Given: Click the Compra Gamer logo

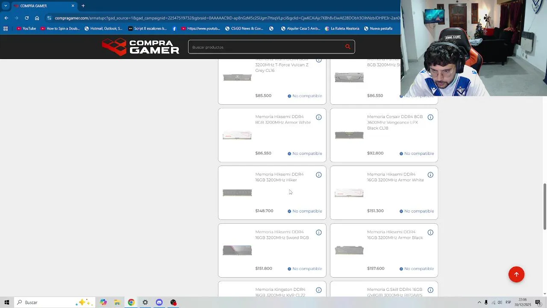Looking at the screenshot, I should coord(141,47).
